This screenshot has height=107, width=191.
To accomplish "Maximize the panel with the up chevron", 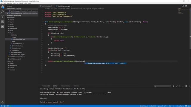I will point(183,86).
